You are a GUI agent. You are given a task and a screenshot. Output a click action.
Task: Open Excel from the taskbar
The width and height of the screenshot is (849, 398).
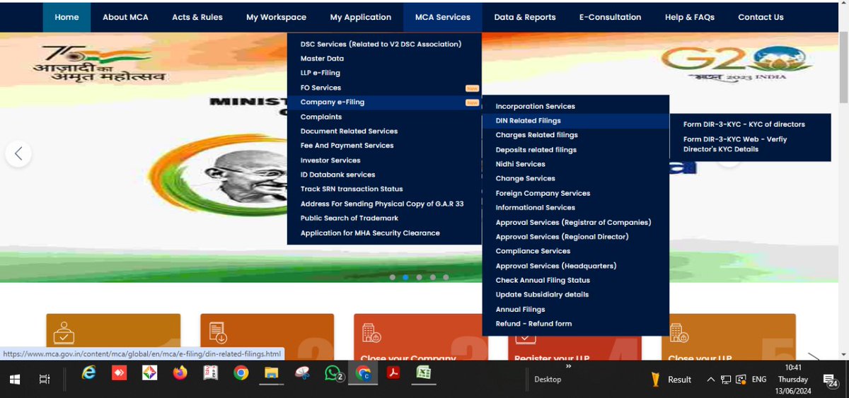[424, 373]
